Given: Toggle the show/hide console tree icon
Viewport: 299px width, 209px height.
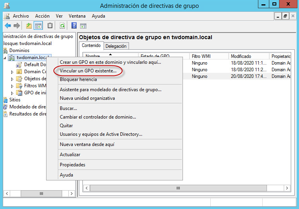Looking at the screenshot, I should [38, 26].
